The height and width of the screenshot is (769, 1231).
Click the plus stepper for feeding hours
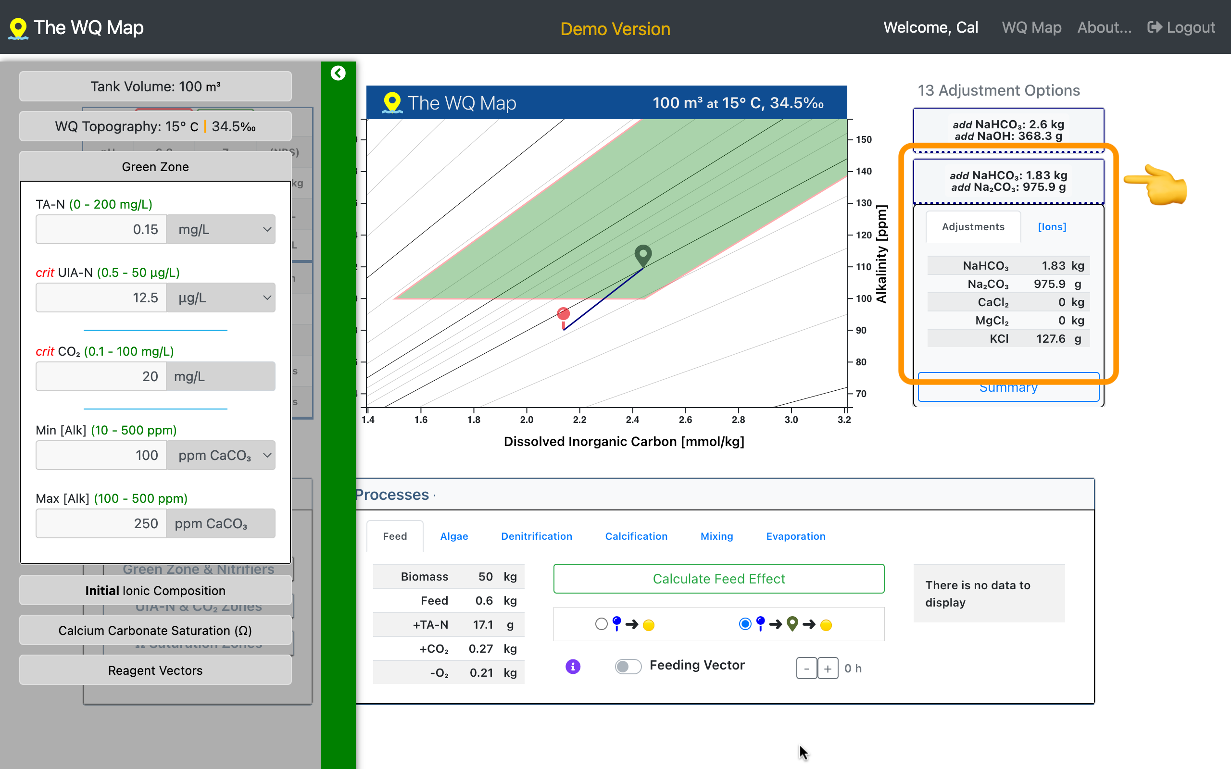(x=828, y=668)
